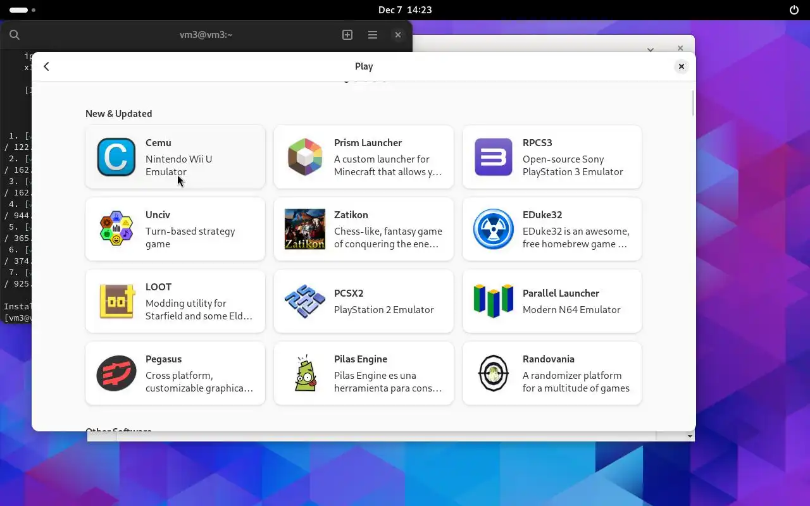Click the Pilas Engine mascot icon
Viewport: 810px width, 506px height.
305,373
